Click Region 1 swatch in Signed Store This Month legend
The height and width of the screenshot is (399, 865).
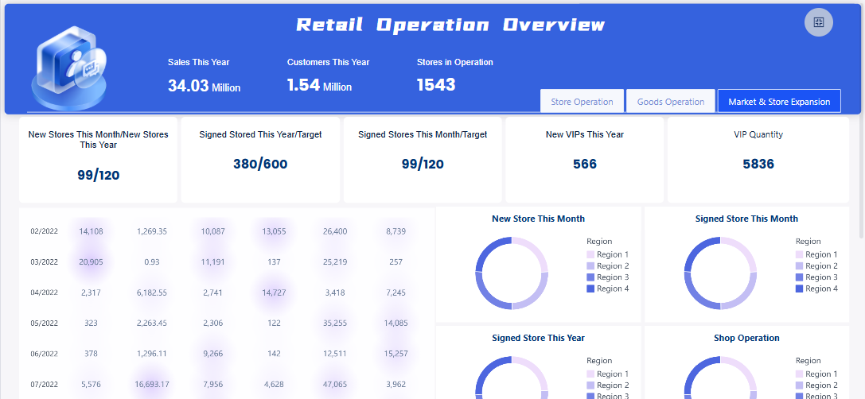(800, 254)
